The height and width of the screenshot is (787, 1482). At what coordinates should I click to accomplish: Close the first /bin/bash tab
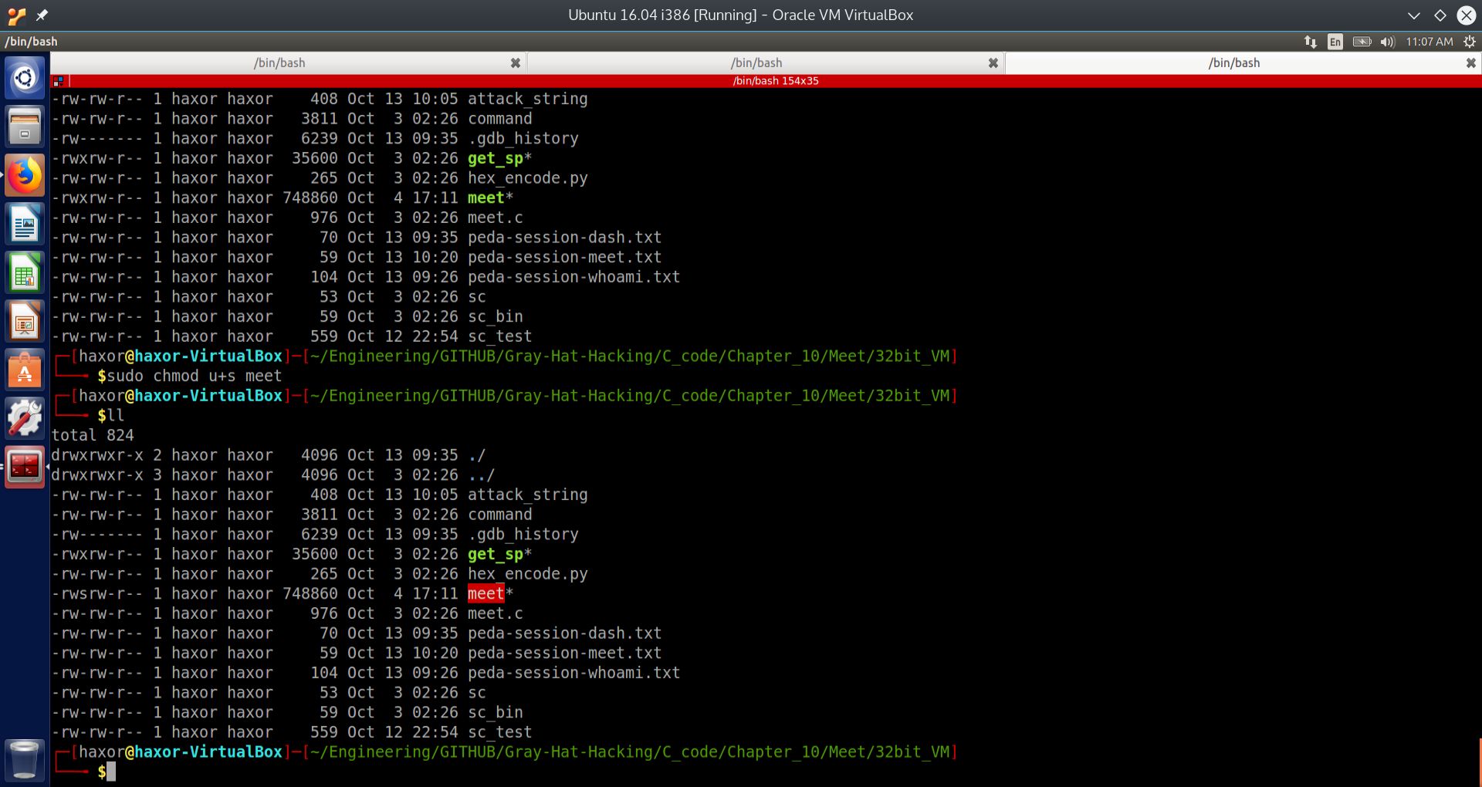click(516, 63)
